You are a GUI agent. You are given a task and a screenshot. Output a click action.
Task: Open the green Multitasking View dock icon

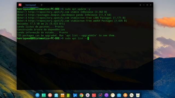44,95
